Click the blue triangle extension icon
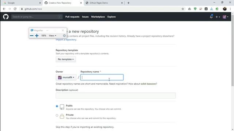This screenshot has width=234, height=131. click(x=211, y=9)
